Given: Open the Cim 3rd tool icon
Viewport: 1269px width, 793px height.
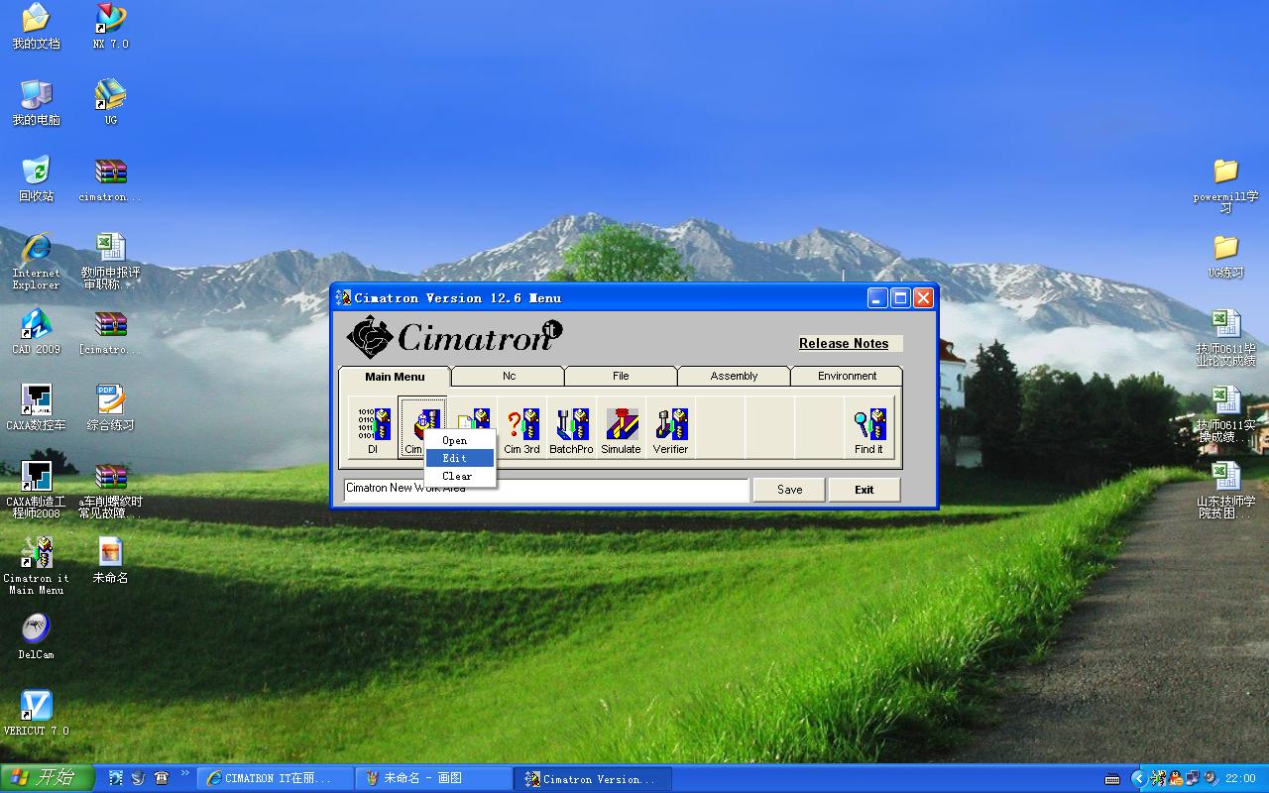Looking at the screenshot, I should (x=522, y=428).
